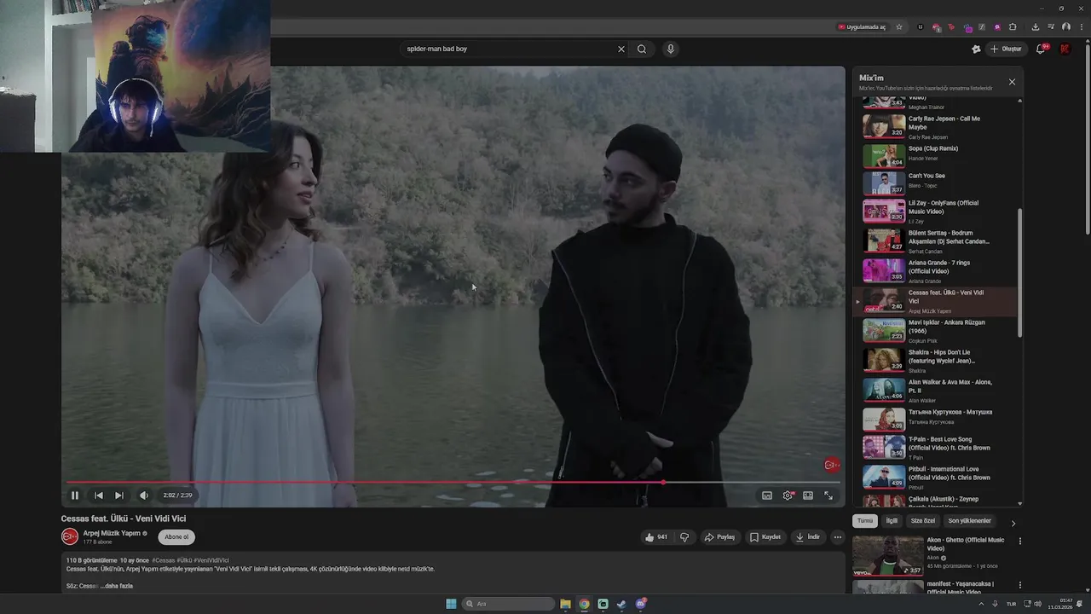Toggle theater mode in the player
1091x614 pixels.
[808, 495]
